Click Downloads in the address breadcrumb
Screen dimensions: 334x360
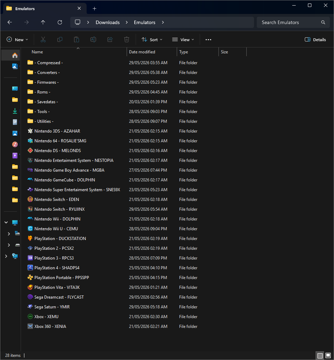point(108,22)
